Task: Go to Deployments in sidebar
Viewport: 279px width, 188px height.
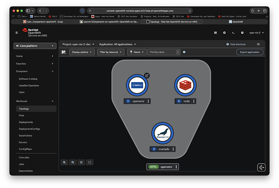Action: tap(26, 122)
